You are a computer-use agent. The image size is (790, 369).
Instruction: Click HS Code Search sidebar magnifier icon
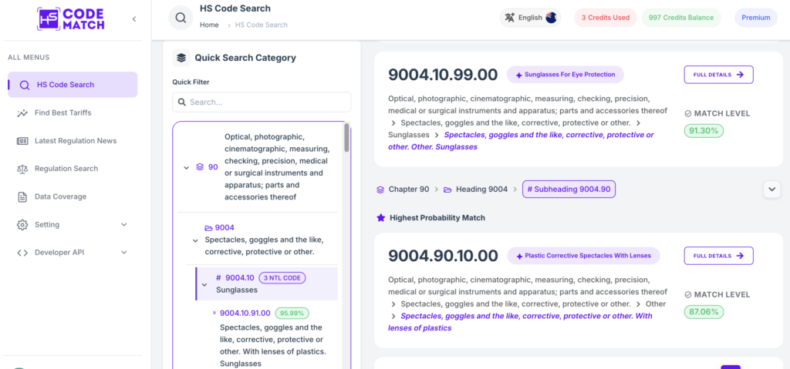pyautogui.click(x=24, y=85)
